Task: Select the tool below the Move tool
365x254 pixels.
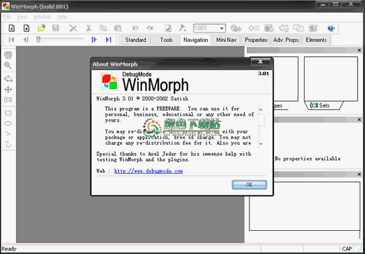Action: 8,99
